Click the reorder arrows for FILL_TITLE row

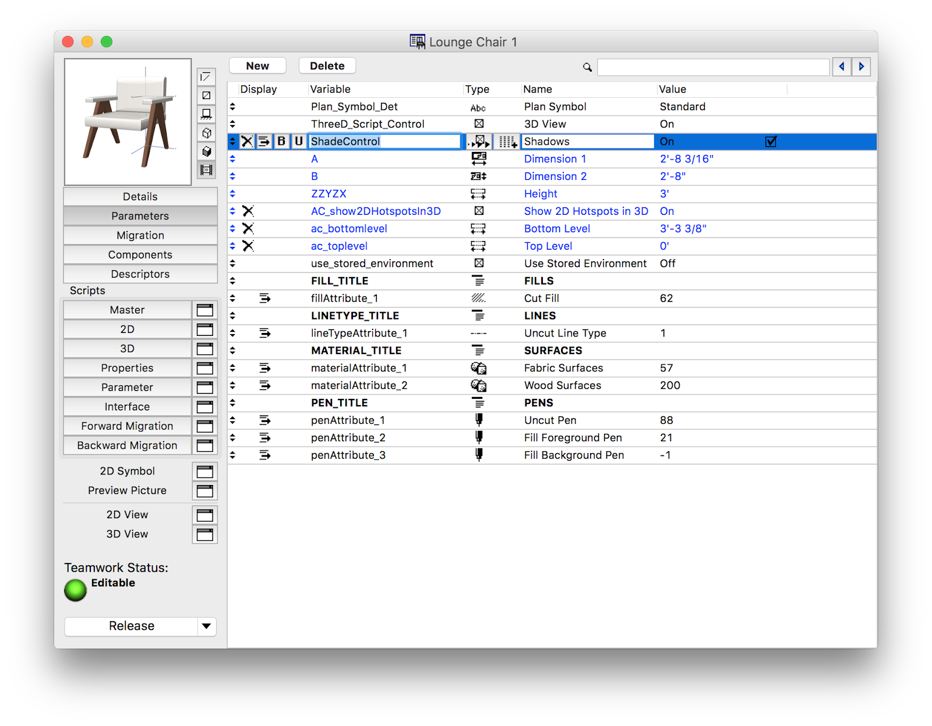tap(232, 281)
